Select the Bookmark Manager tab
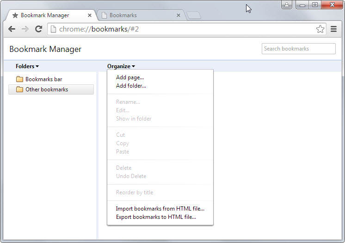 pyautogui.click(x=46, y=15)
